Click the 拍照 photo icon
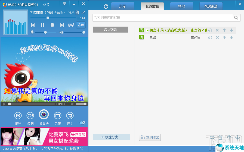Viewport: 244px width, 152px height. click(x=18, y=116)
